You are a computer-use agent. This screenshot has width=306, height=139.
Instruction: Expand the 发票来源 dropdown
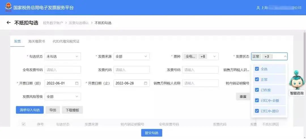coord(131,57)
